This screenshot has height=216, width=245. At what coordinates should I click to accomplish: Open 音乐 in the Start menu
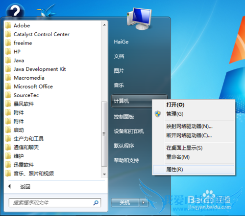(x=119, y=85)
